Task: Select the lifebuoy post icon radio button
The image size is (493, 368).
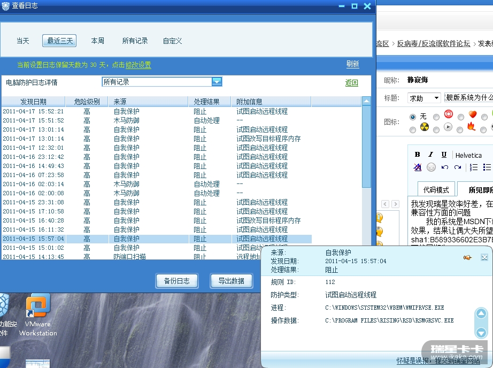Action: (x=436, y=117)
